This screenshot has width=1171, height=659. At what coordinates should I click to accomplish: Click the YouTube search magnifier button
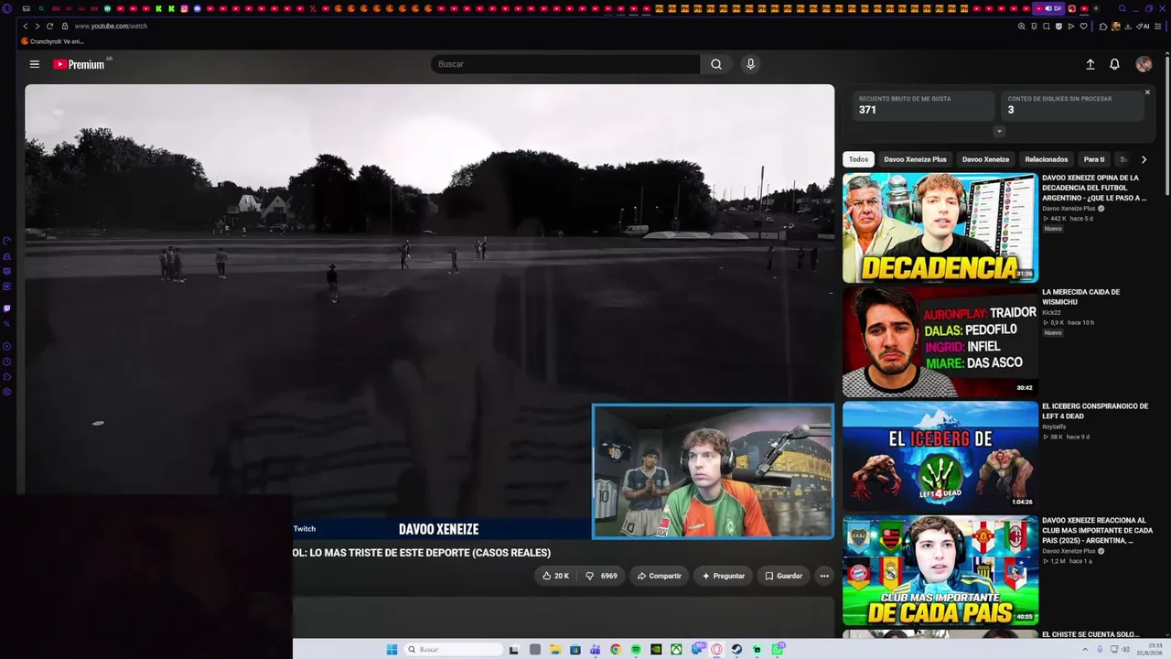pos(716,64)
